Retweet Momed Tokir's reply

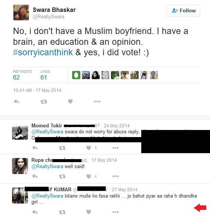tap(62, 148)
